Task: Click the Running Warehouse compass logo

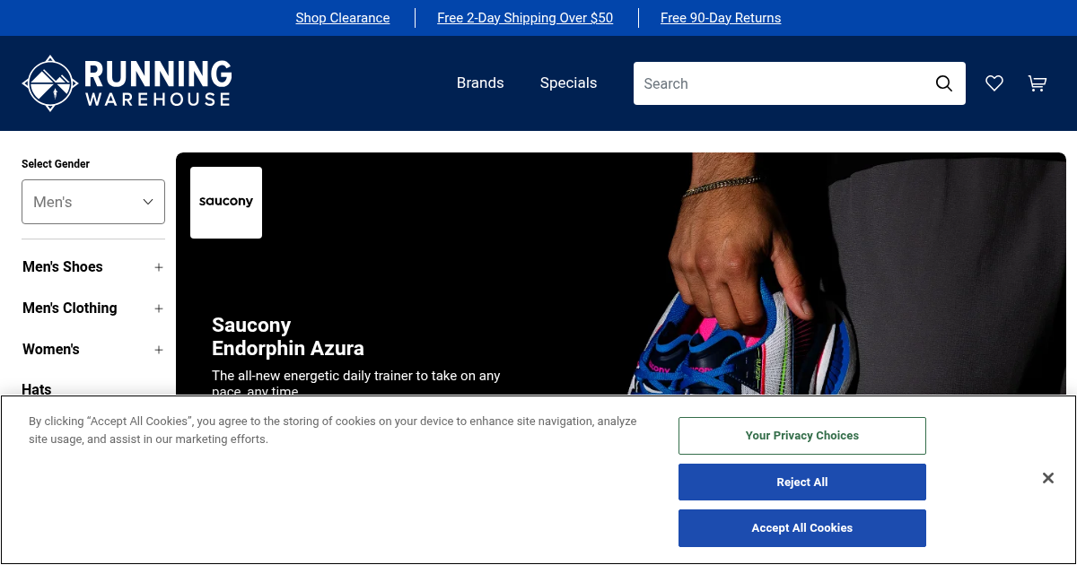Action: point(49,83)
